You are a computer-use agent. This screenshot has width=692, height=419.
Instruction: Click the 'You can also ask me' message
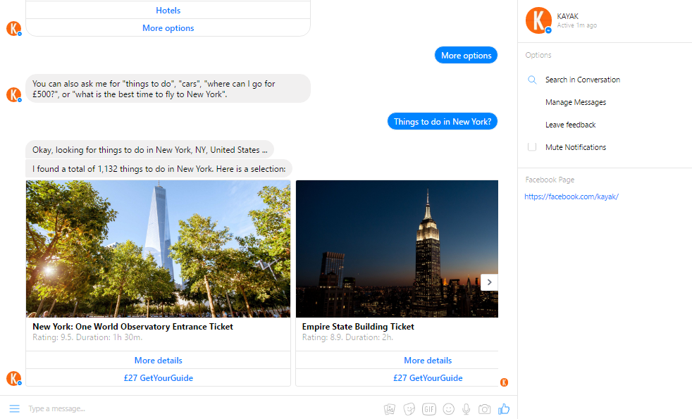(x=168, y=89)
